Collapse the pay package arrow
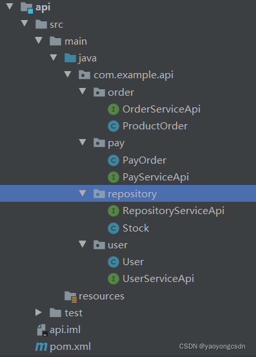The width and height of the screenshot is (256, 357). (83, 142)
